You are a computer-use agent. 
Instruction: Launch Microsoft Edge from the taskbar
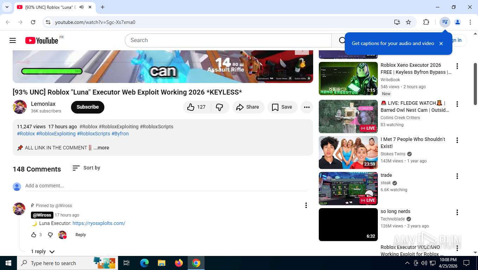[x=144, y=263]
